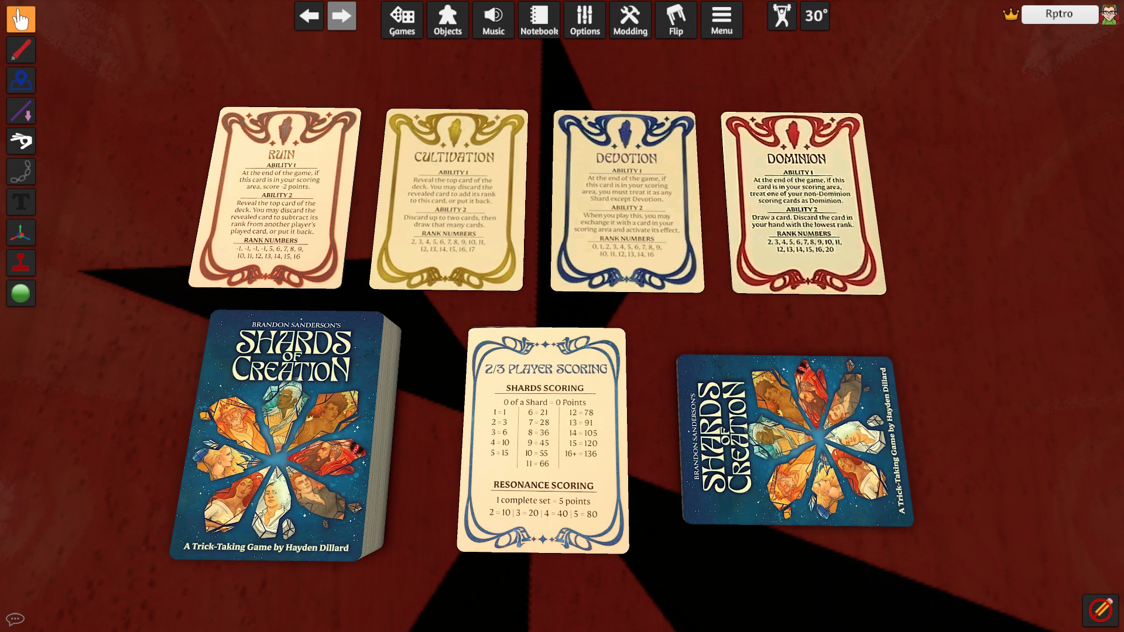Click the 30° rotation angle setting
Viewport: 1124px width, 632px height.
[815, 16]
